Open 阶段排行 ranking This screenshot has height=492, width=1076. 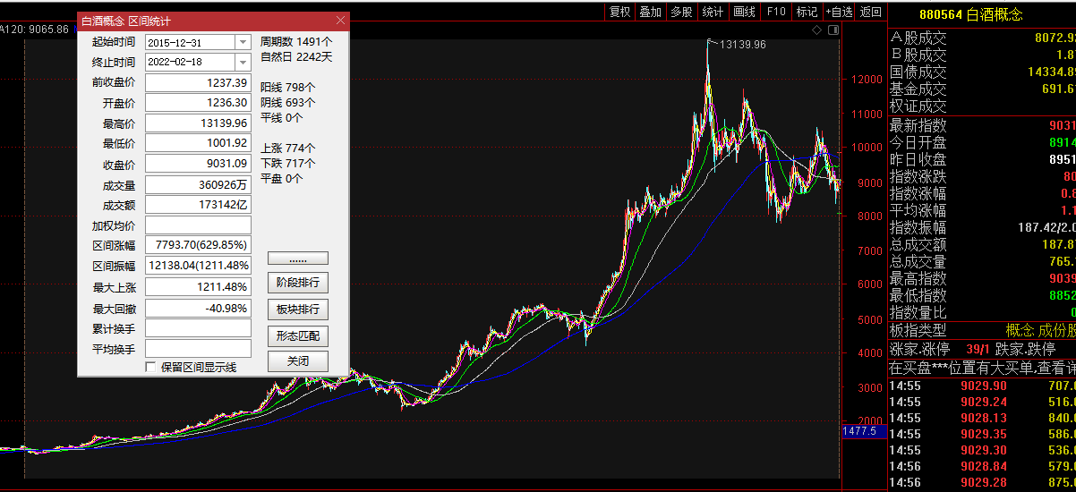[297, 283]
